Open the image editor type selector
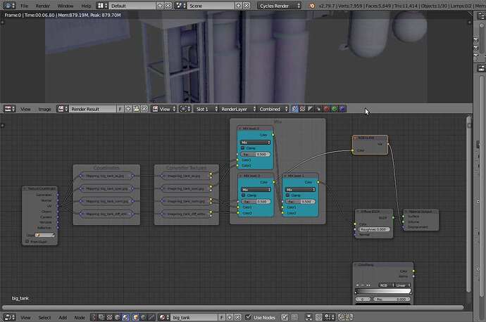Image resolution: width=486 pixels, height=322 pixels. tap(10, 109)
